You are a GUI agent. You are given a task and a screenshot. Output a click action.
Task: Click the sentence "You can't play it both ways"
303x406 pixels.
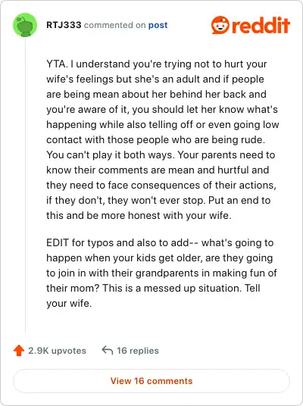(111, 155)
